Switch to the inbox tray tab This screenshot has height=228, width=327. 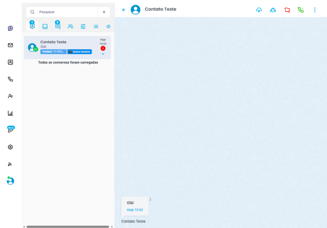point(45,26)
